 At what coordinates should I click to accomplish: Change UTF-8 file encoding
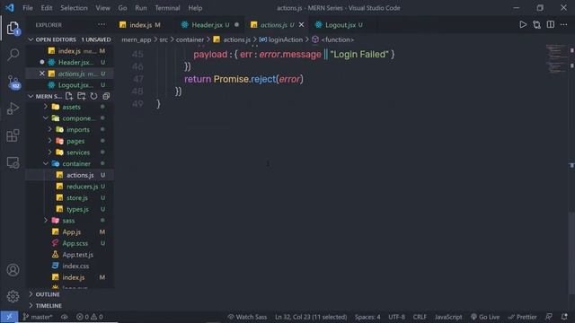396,317
